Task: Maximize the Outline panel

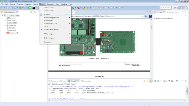Action: [186, 12]
